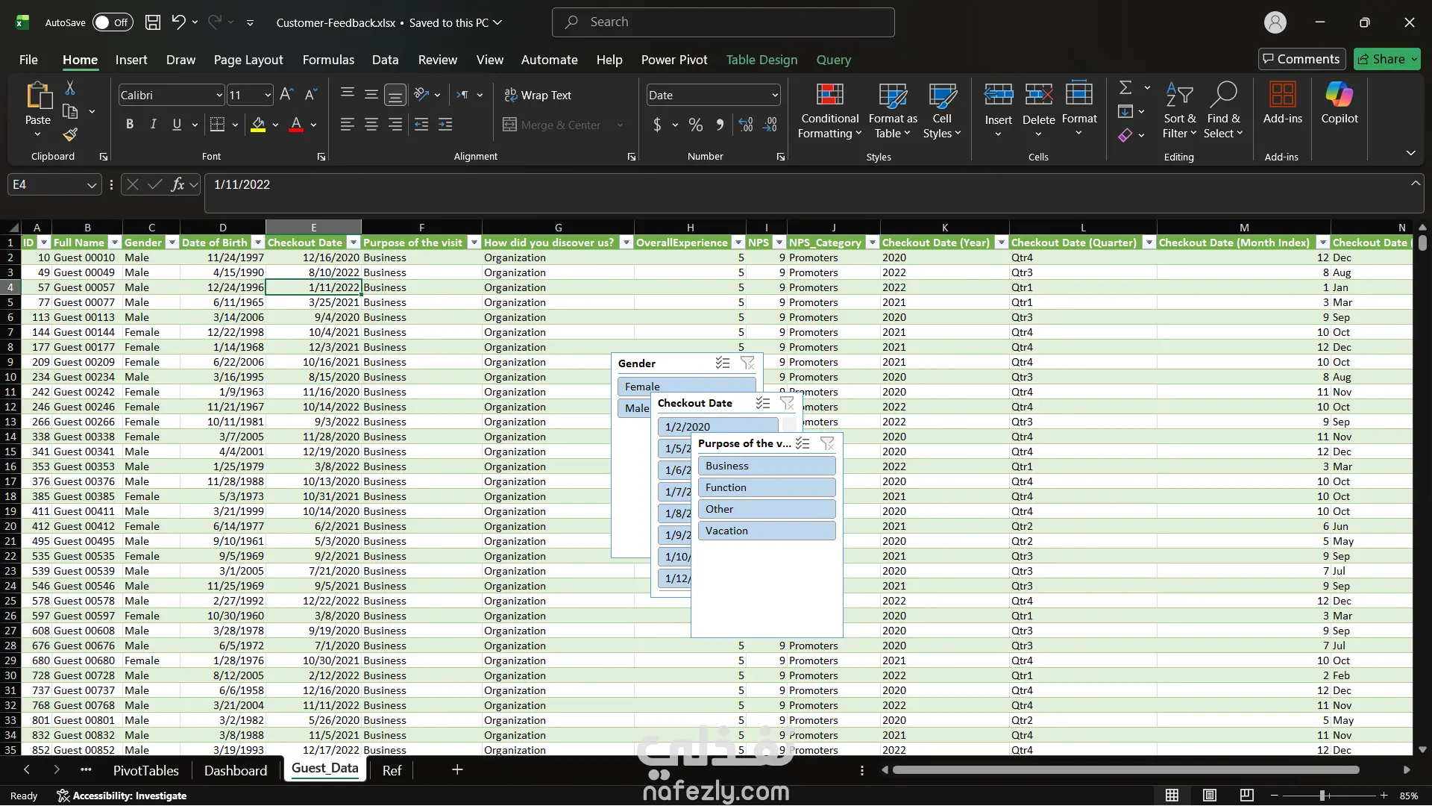Click the Format Painter brush icon
The image size is (1432, 806).
pos(70,135)
